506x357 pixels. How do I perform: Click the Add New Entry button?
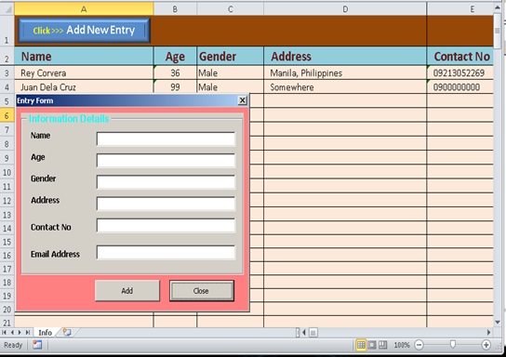pyautogui.click(x=84, y=31)
